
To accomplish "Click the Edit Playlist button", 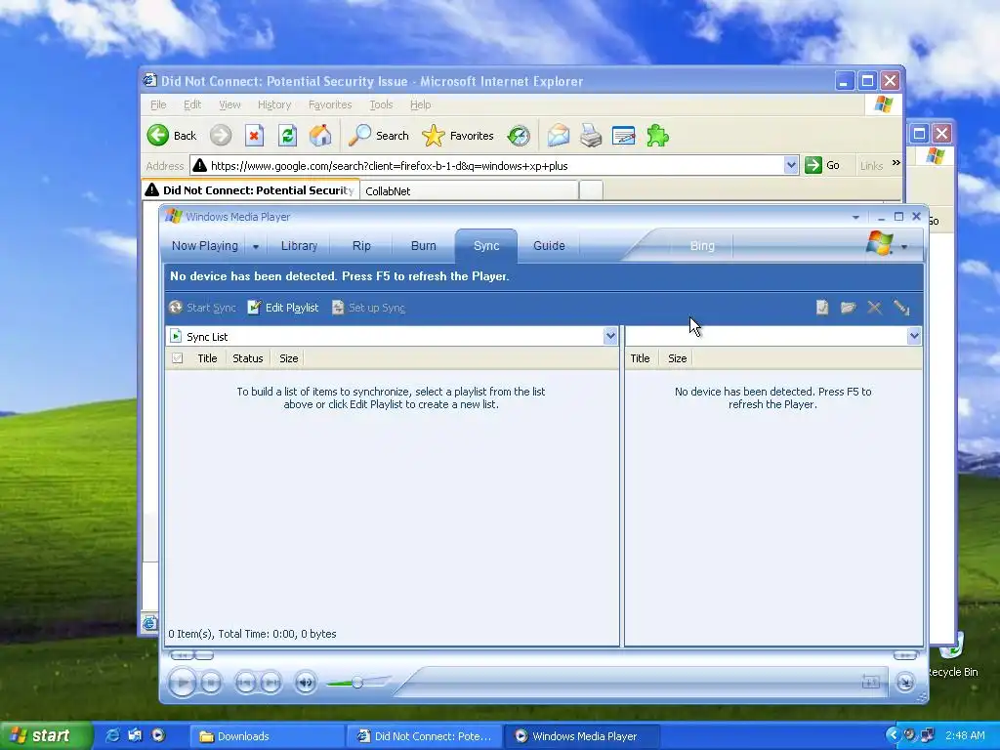I will coord(282,308).
